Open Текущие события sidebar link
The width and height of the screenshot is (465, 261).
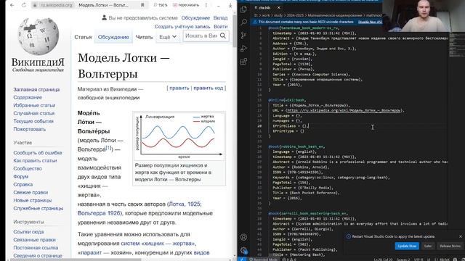(33, 121)
